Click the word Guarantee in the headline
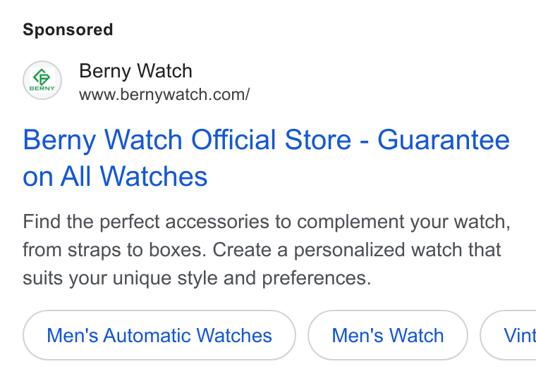This screenshot has height=383, width=536. (444, 139)
